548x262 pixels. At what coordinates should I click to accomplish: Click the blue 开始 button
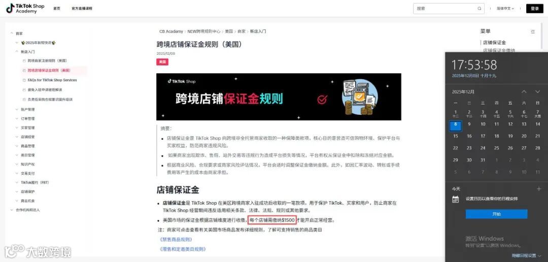click(x=496, y=214)
